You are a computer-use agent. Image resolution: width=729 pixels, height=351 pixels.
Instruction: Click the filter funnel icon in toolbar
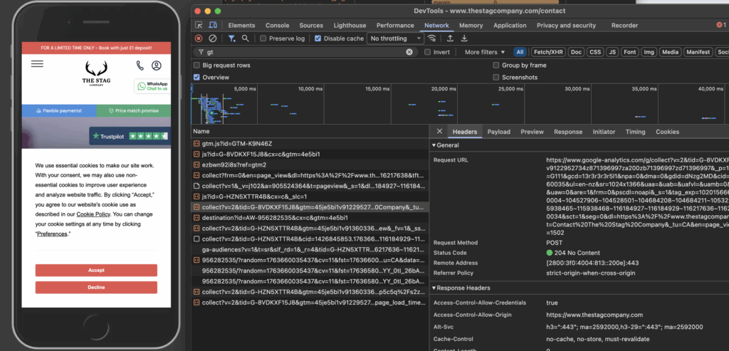[x=232, y=38]
